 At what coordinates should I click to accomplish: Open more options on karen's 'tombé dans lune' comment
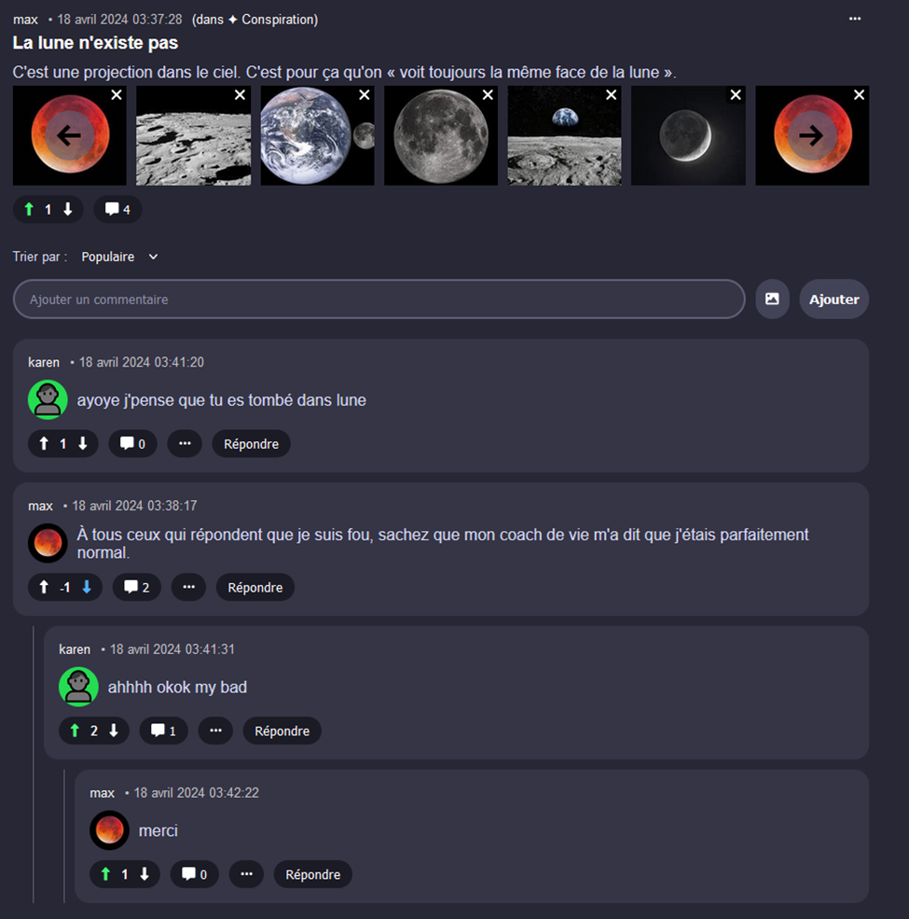pos(185,444)
